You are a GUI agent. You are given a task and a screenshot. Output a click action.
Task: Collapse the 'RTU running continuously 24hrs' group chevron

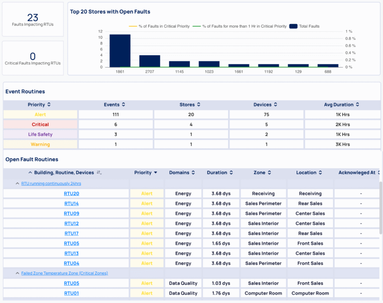point(17,184)
